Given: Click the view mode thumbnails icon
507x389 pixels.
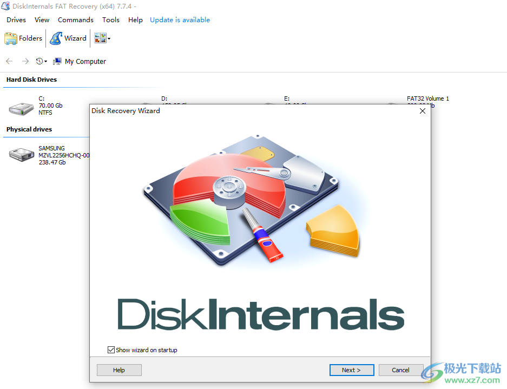Looking at the screenshot, I should coord(100,38).
